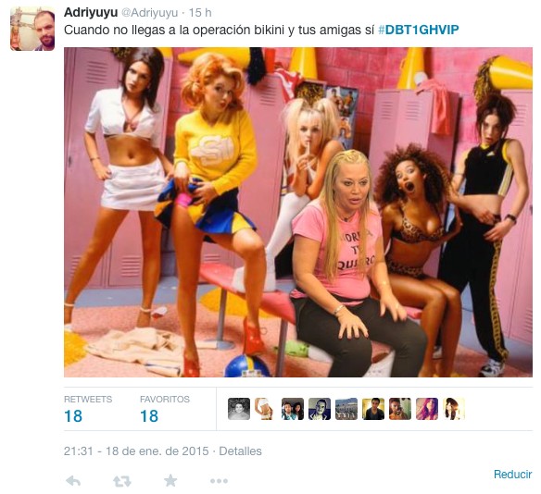Retweet using the retweet arrows icon
This screenshot has width=541, height=494.
pyautogui.click(x=121, y=481)
